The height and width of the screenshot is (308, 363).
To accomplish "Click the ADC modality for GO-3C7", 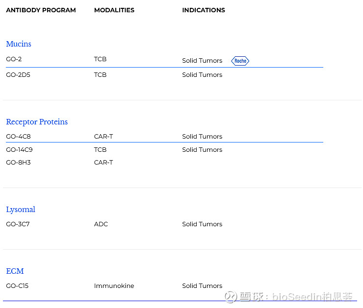I will click(x=101, y=224).
